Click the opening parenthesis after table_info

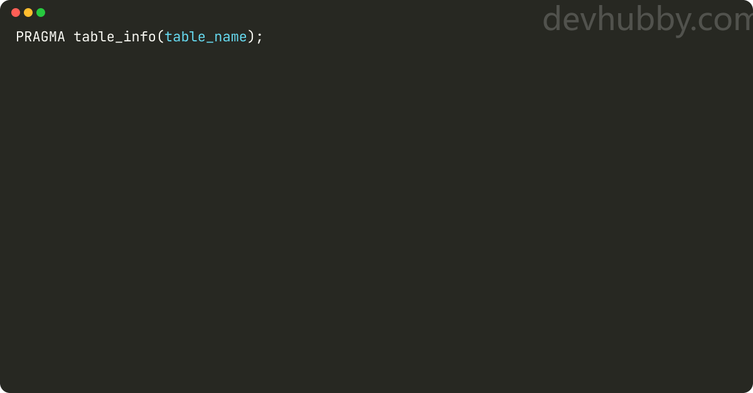[x=161, y=37]
